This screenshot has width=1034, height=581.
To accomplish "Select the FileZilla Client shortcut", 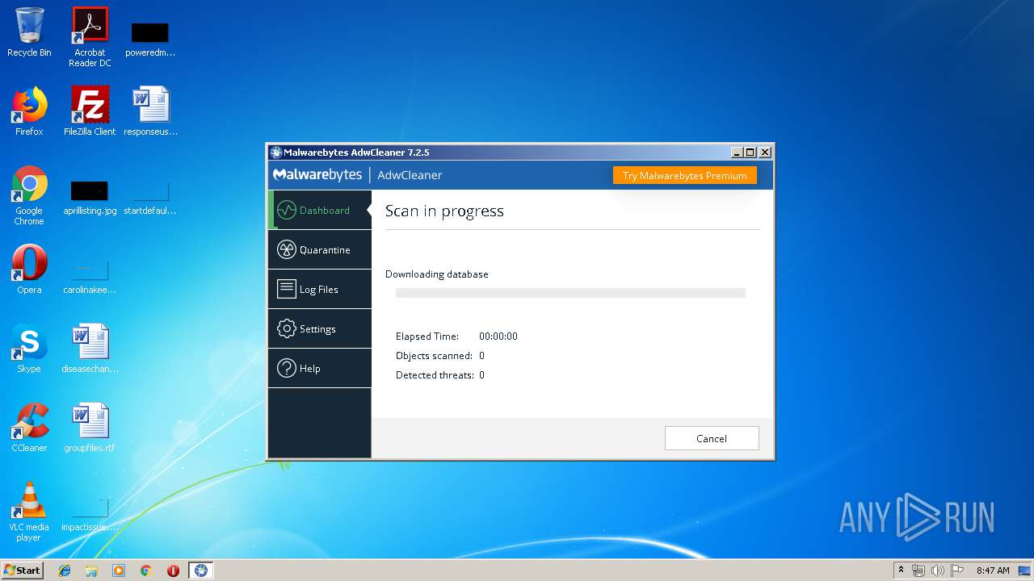I will click(90, 111).
